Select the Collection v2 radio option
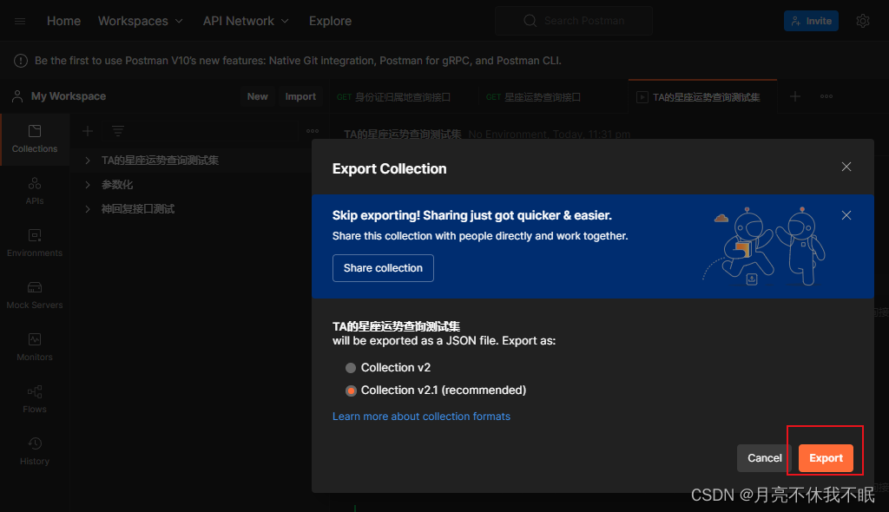This screenshot has width=889, height=512. [351, 368]
